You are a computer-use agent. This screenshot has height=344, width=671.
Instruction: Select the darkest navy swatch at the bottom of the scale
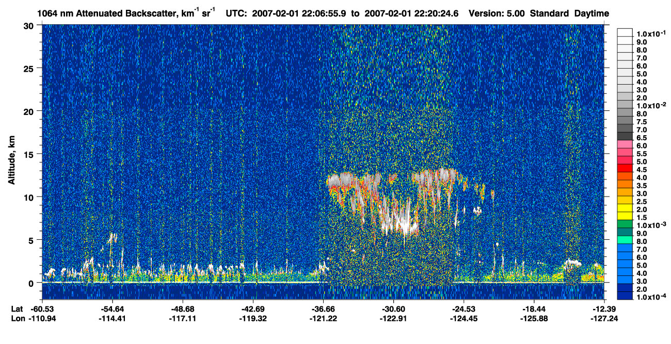[625, 296]
